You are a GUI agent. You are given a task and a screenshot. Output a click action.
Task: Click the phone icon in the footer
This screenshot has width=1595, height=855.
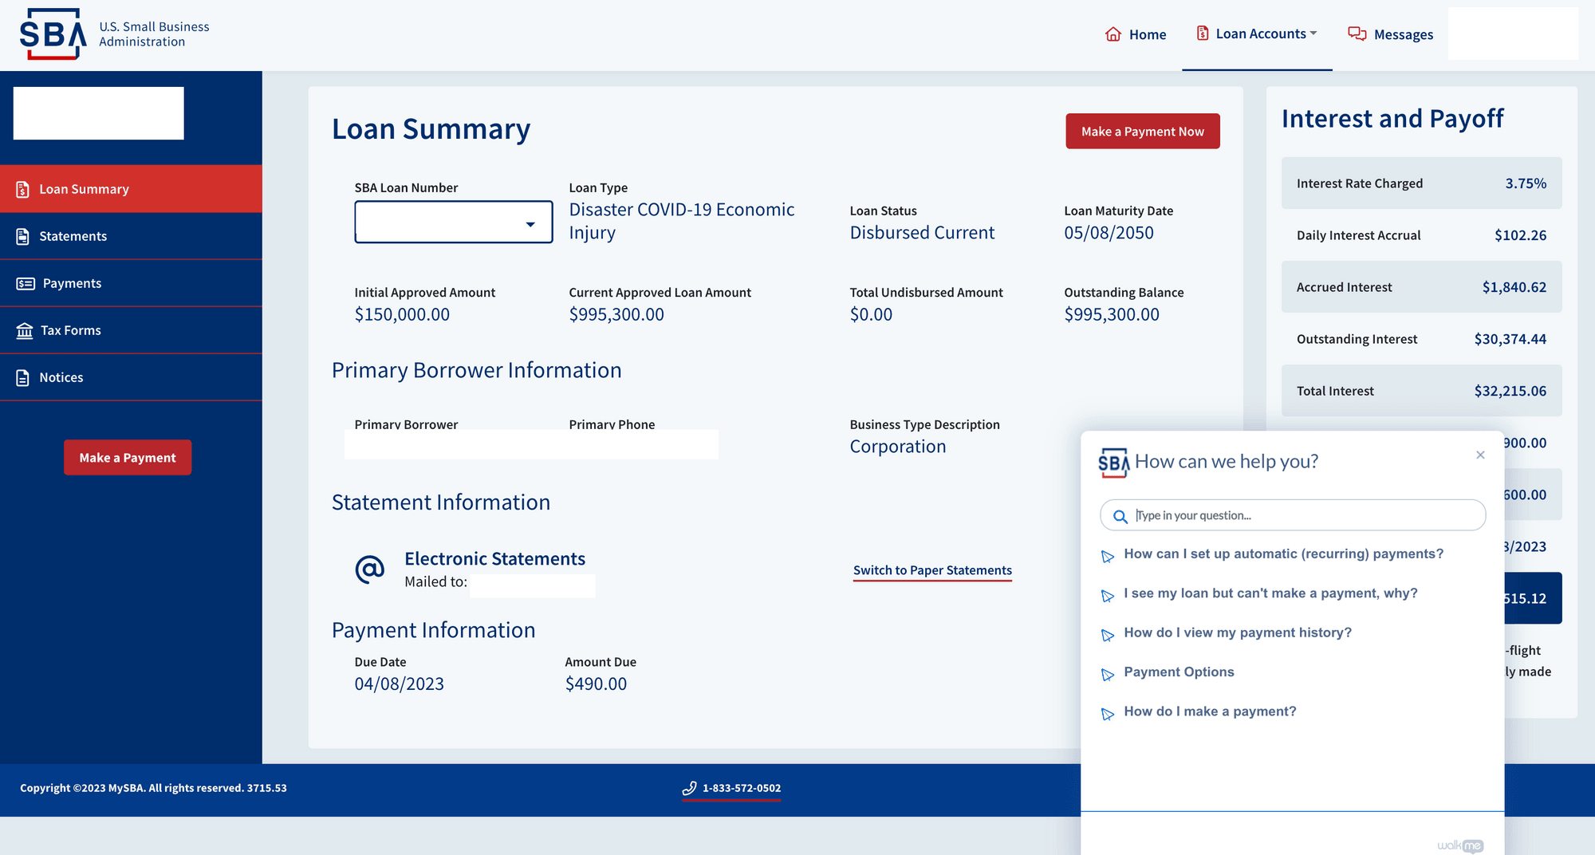[x=689, y=788]
